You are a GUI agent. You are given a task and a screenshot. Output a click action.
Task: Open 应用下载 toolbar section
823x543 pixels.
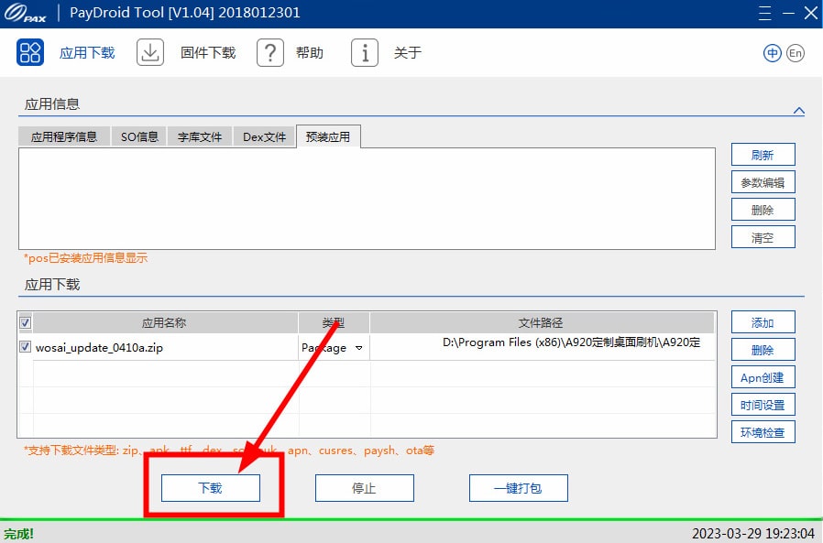(x=87, y=53)
